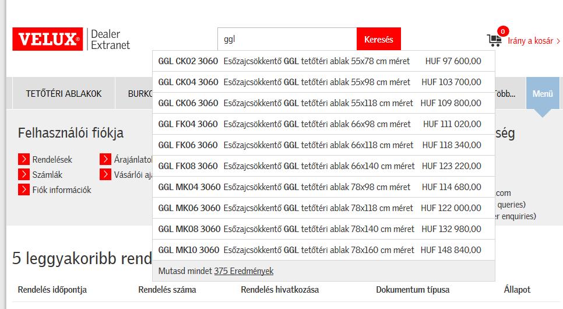Select suggestion GGL CK06 3060
The height and width of the screenshot is (309, 563).
pos(323,103)
